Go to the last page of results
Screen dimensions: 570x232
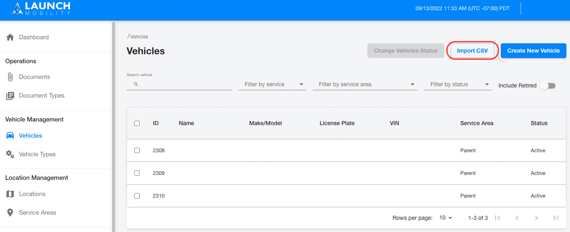click(556, 218)
